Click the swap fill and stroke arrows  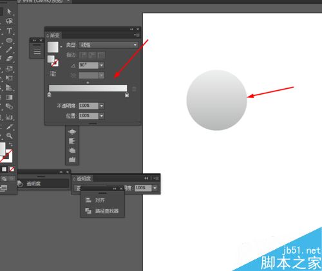pos(11,144)
